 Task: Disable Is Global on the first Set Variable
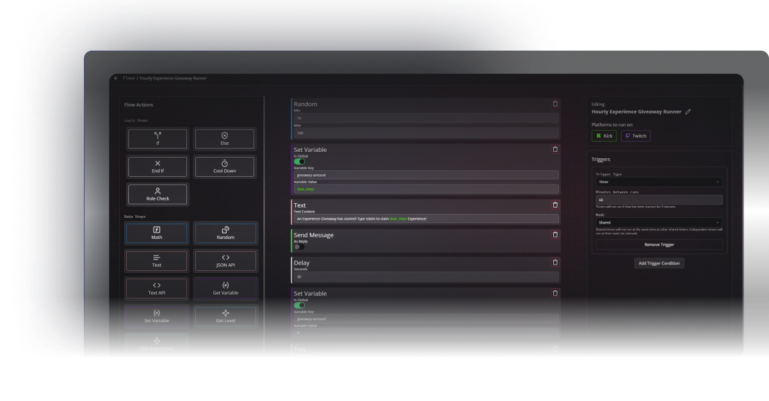[299, 161]
